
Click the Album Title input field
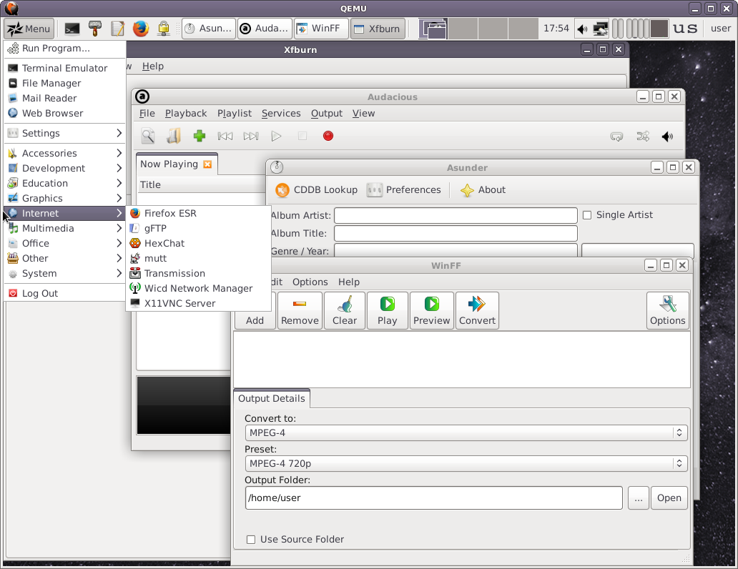456,234
